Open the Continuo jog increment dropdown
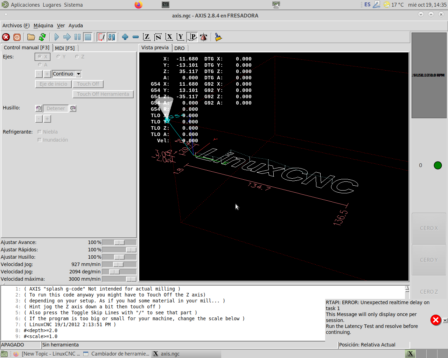448x358 pixels. point(78,74)
